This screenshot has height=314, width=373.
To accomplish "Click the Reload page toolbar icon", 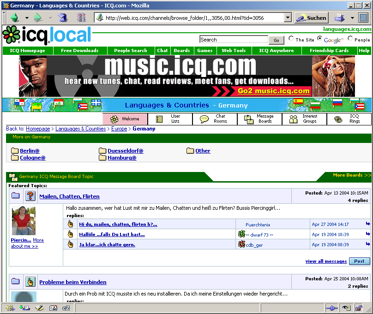I will (62, 17).
